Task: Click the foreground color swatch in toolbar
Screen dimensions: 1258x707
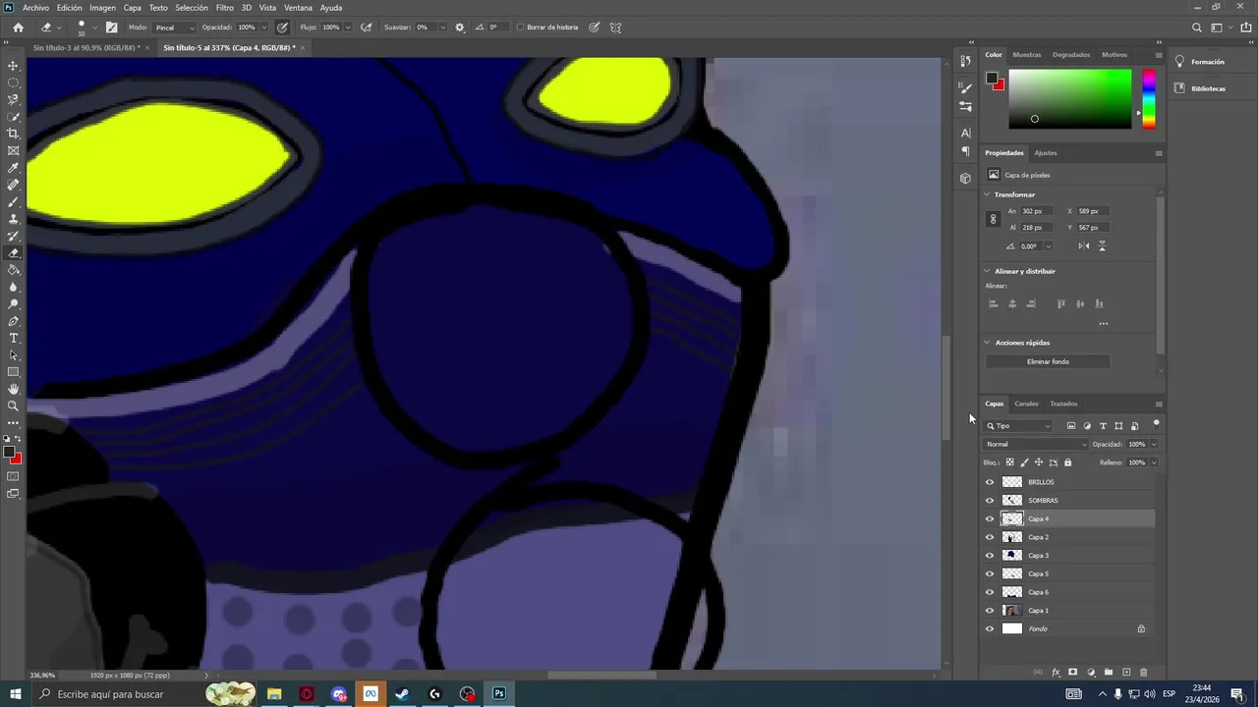Action: click(9, 453)
